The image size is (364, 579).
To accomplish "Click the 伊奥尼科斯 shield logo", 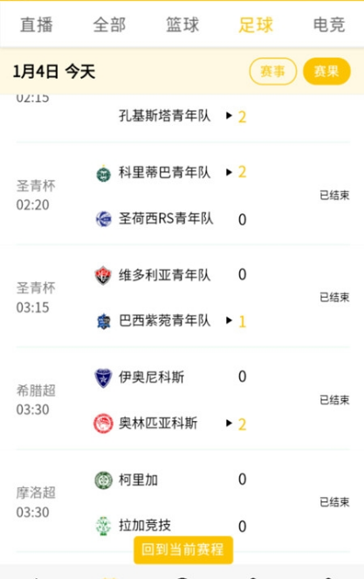I will [103, 378].
